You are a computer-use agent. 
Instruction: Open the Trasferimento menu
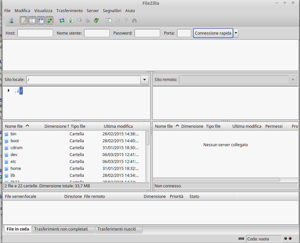coord(70,11)
